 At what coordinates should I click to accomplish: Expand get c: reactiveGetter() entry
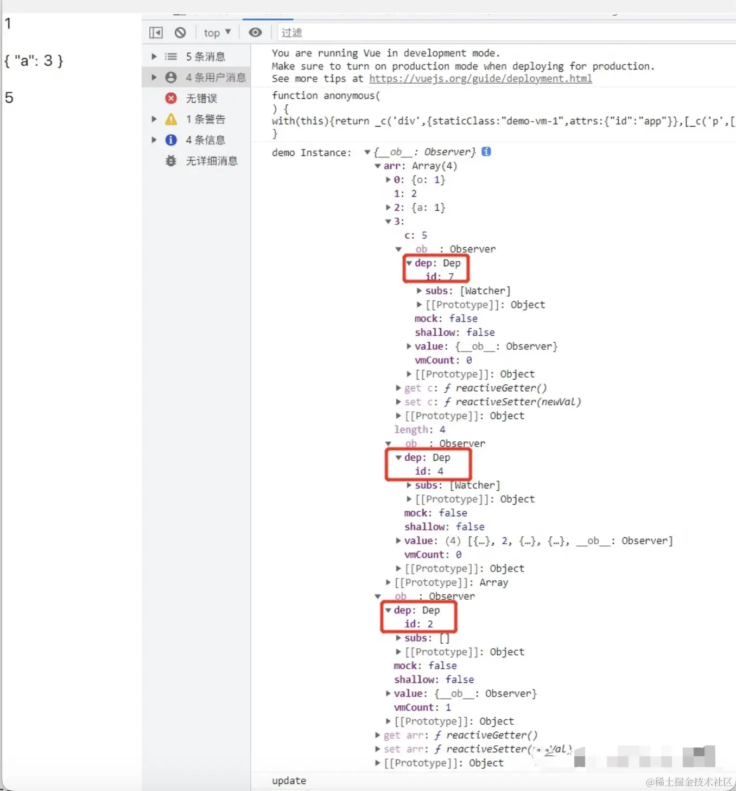(398, 388)
